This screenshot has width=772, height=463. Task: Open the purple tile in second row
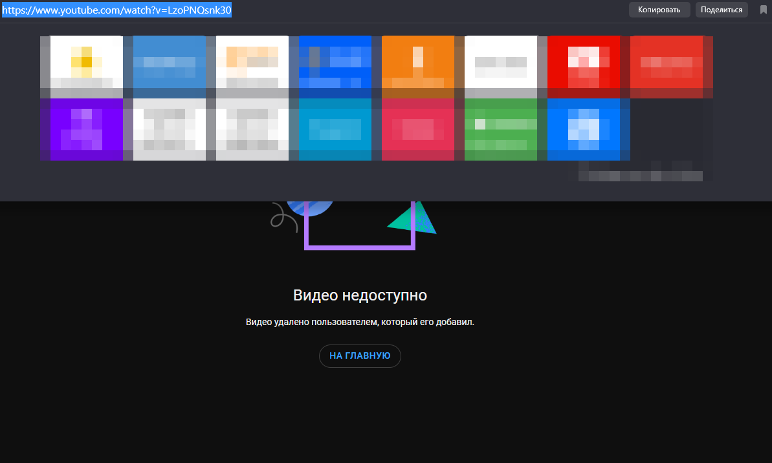82,129
